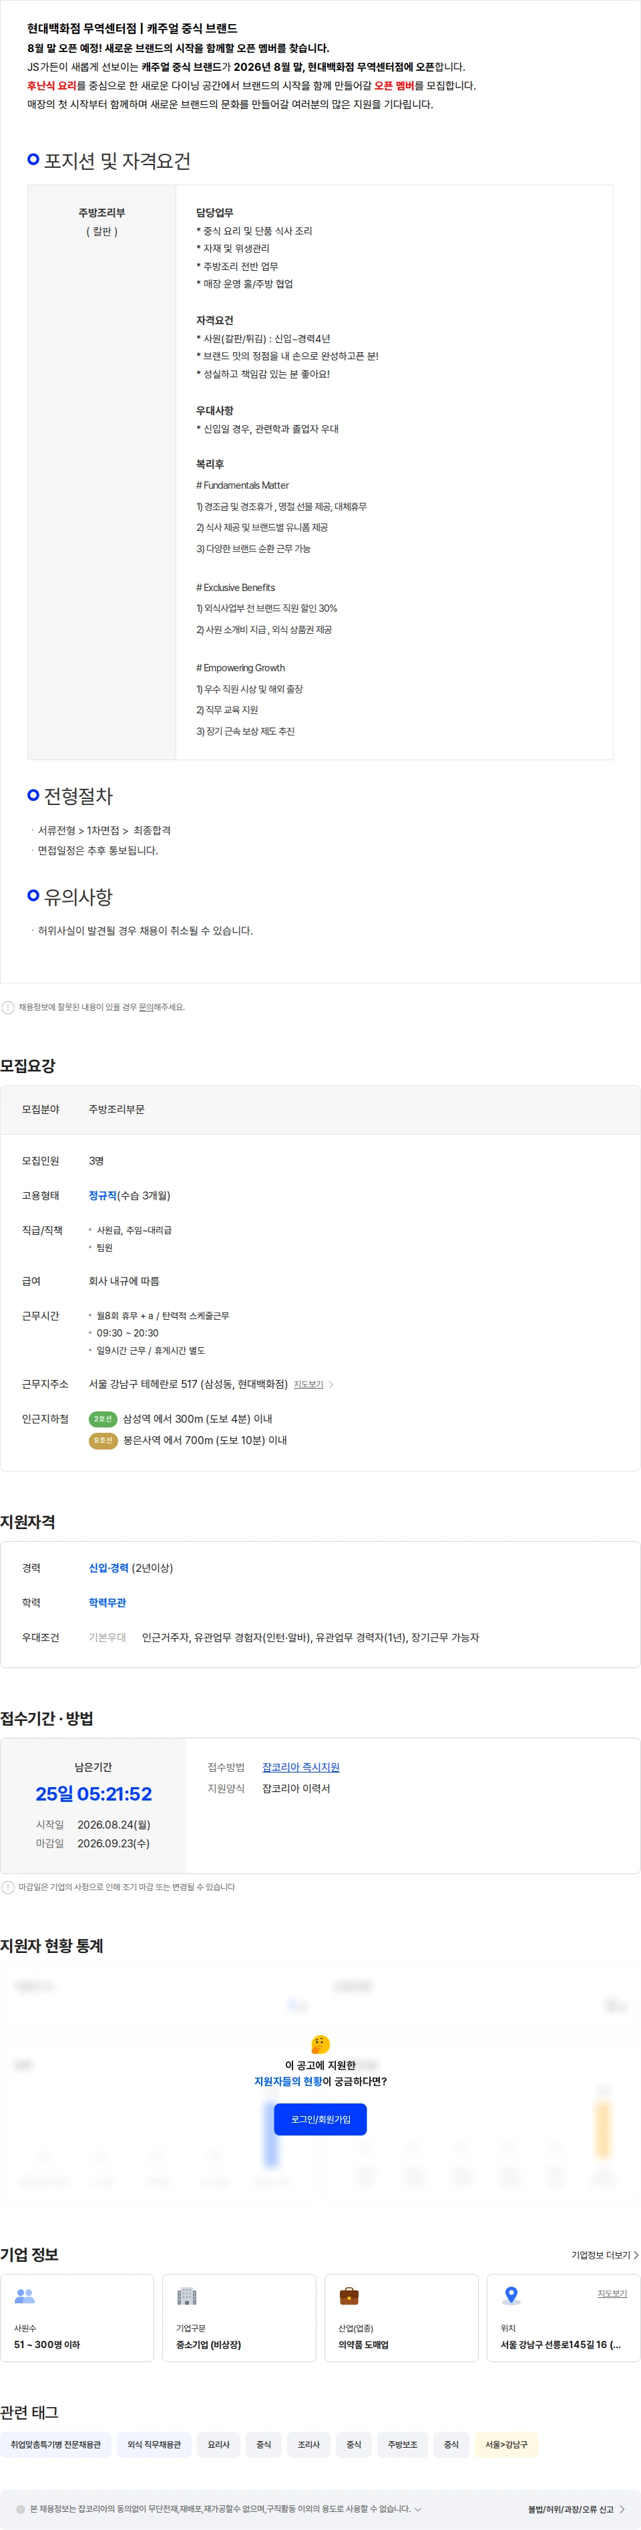The image size is (641, 2530).
Task: Click the # Exclusive Benefits heading
Action: (x=235, y=587)
